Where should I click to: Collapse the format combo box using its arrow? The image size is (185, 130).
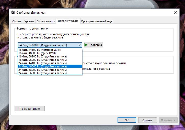pos(79,45)
